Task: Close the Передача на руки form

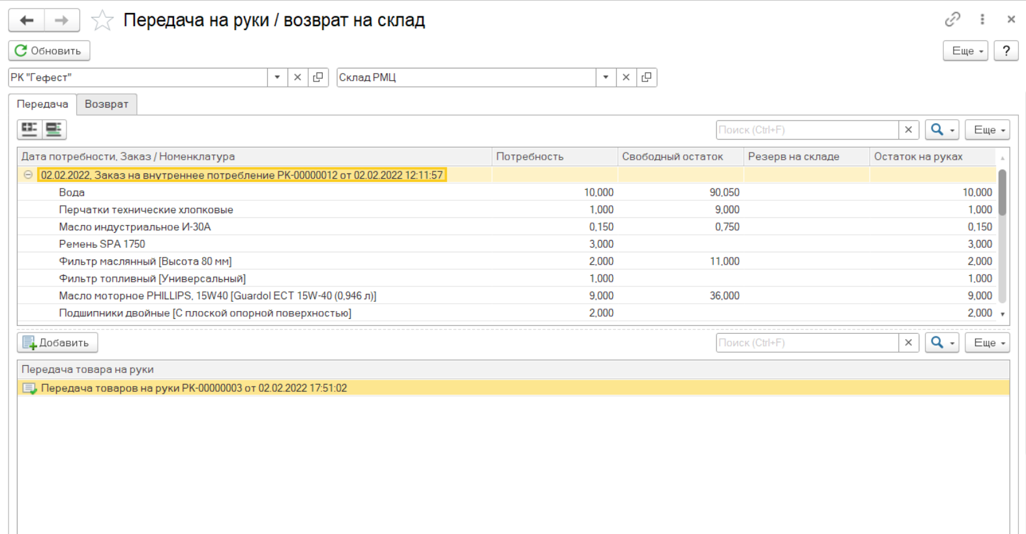Action: (x=1011, y=20)
